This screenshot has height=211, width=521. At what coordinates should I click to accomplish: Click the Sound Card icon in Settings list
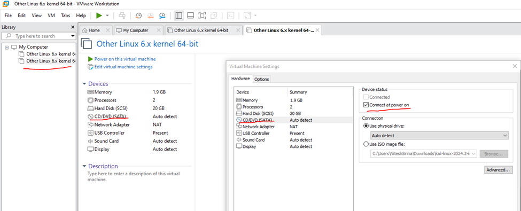point(239,140)
